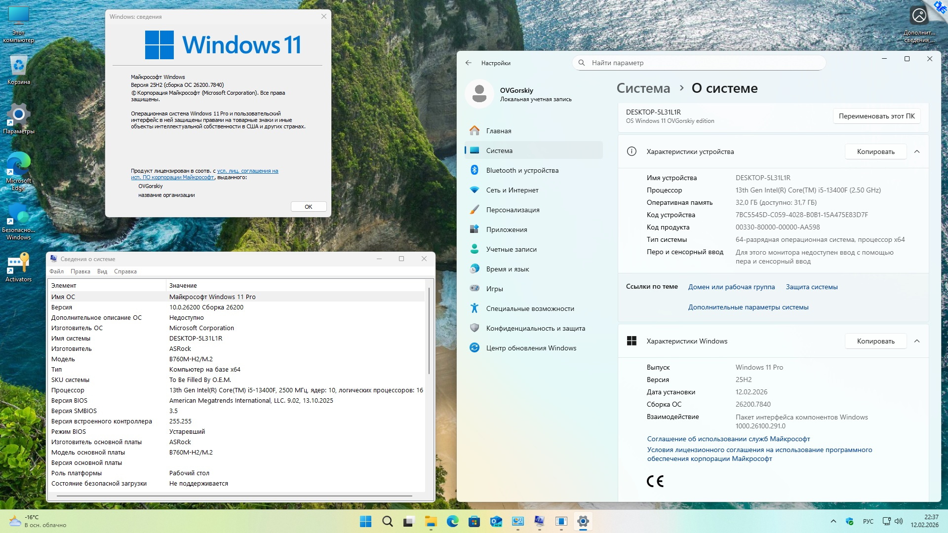
Task: Collapse Характеристики устройства section
Action: 917,152
